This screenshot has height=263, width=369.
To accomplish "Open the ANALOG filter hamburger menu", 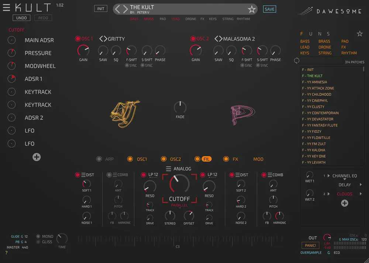I will 169,169.
